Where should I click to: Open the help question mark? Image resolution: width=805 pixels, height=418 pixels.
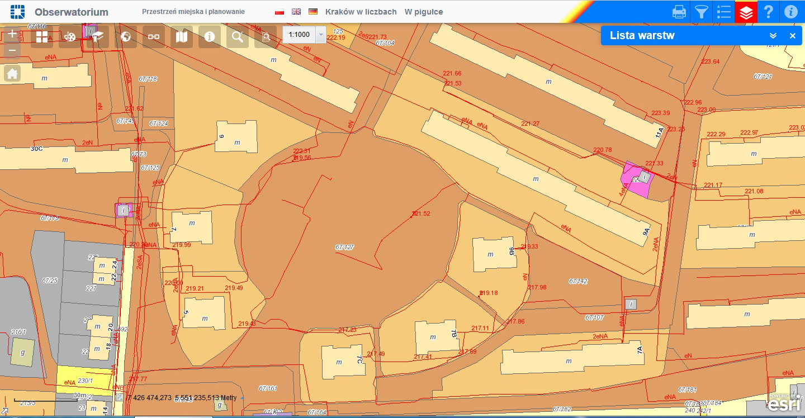click(x=769, y=12)
